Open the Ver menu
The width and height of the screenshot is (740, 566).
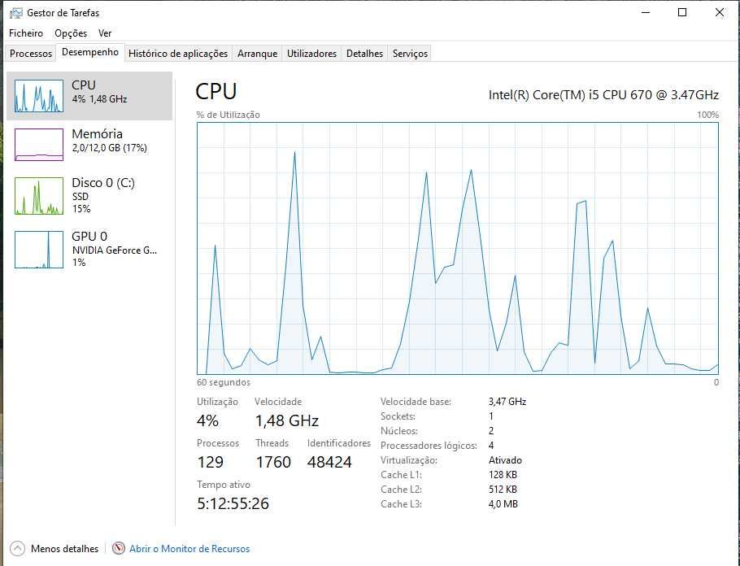click(x=105, y=33)
